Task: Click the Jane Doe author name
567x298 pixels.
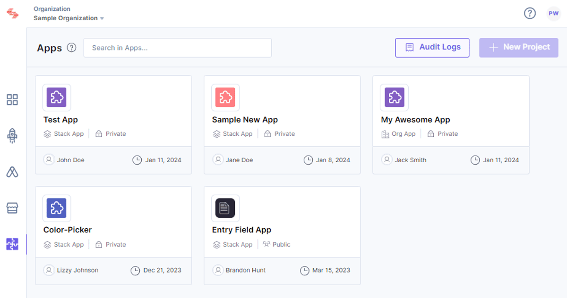Action: click(x=239, y=160)
